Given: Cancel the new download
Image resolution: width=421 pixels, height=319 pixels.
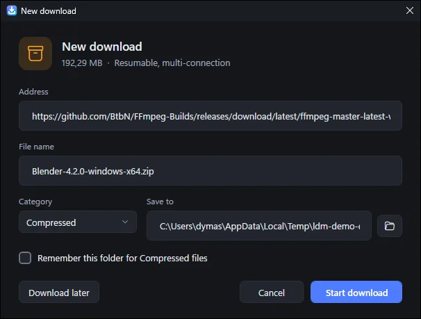Looking at the screenshot, I should [x=272, y=292].
